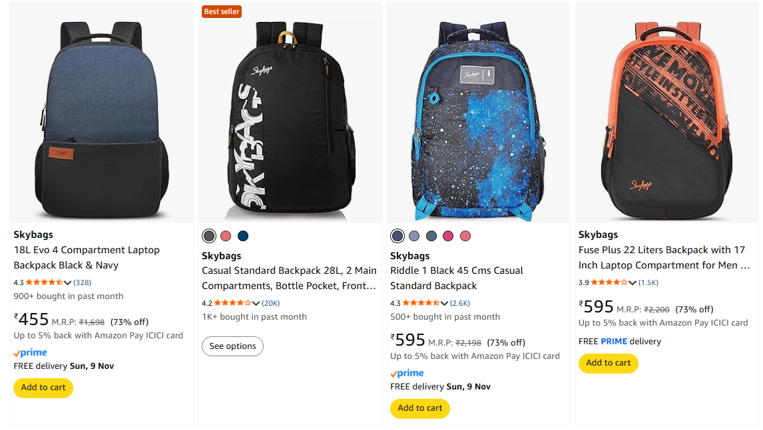Pick the light periwinkle swatch for Riddle 1
763x430 pixels.
(x=414, y=236)
